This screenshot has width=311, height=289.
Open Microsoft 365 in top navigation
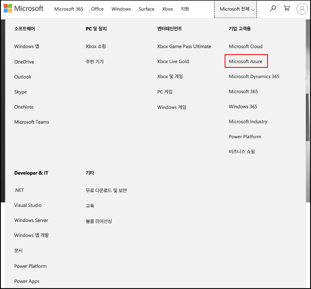(69, 9)
